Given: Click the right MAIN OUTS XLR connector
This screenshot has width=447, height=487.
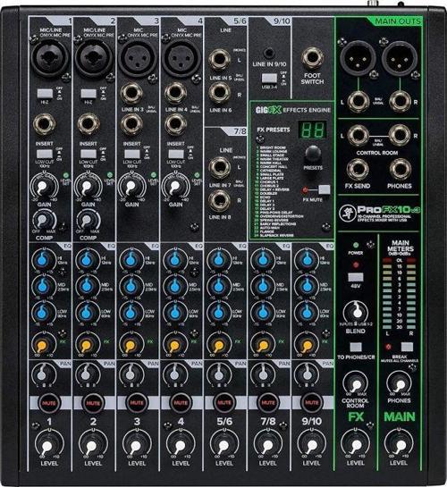Looking at the screenshot, I should pyautogui.click(x=400, y=58).
